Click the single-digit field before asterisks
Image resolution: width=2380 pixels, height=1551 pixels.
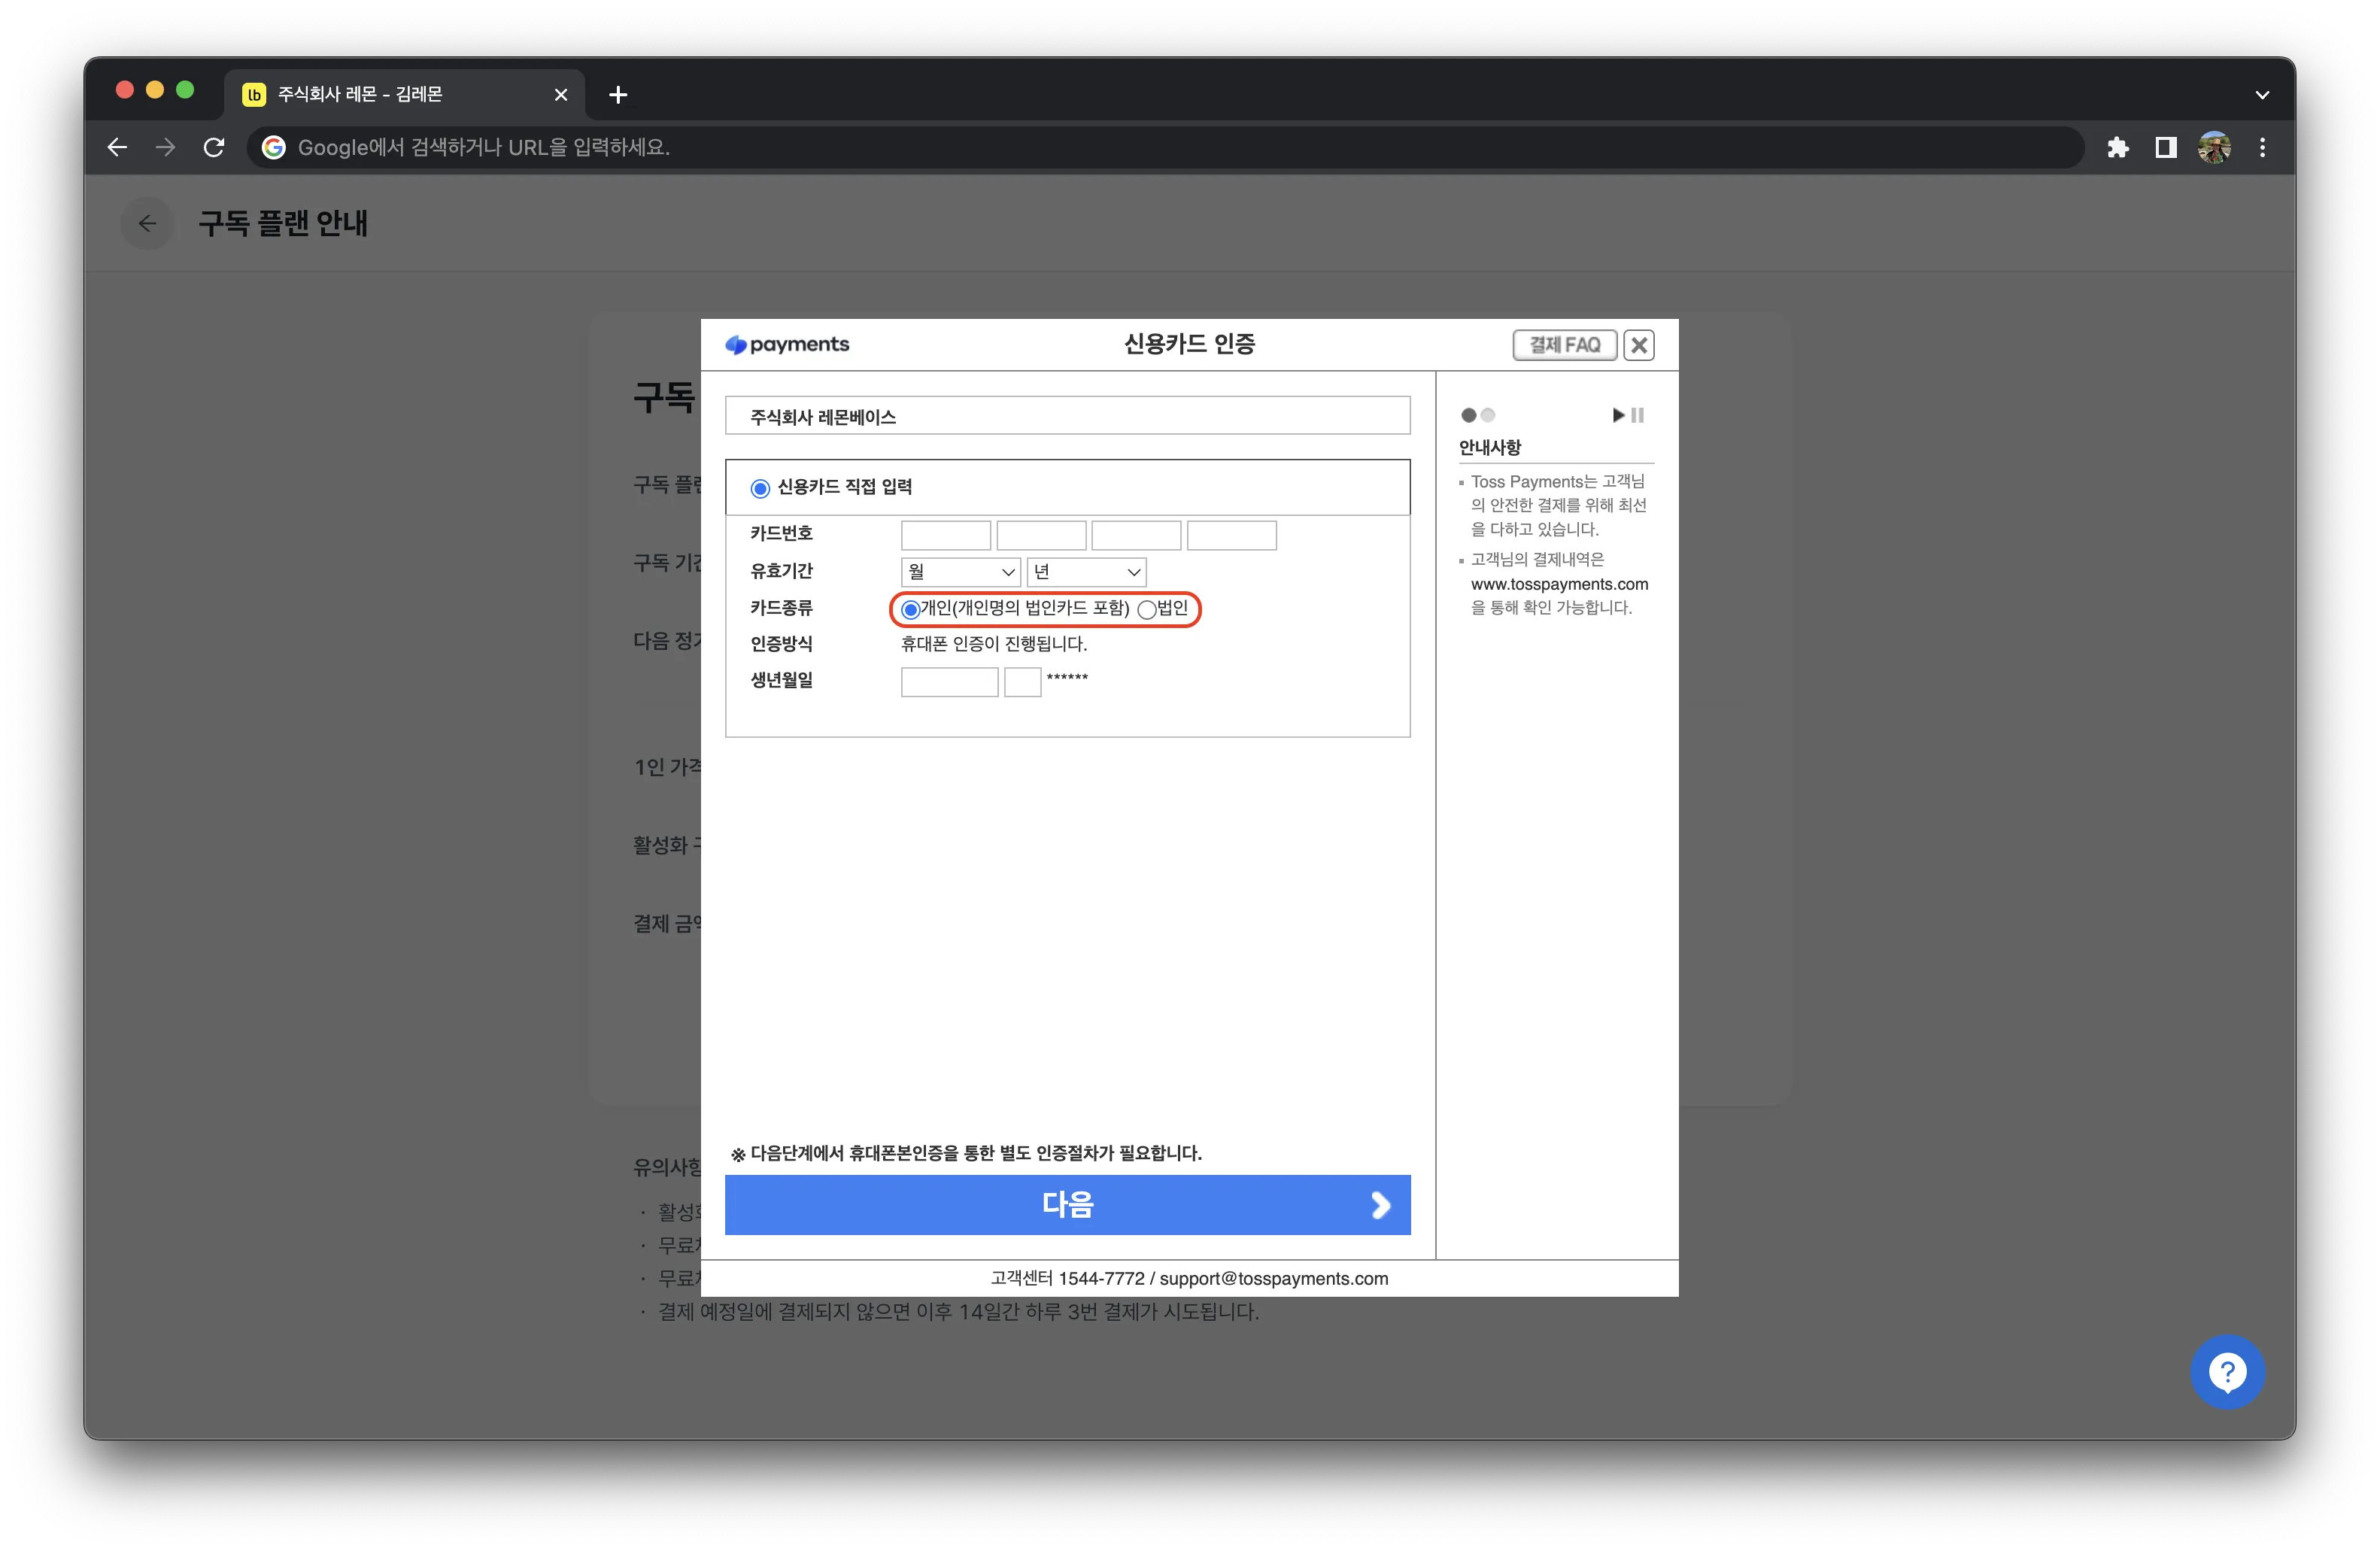(x=1022, y=682)
